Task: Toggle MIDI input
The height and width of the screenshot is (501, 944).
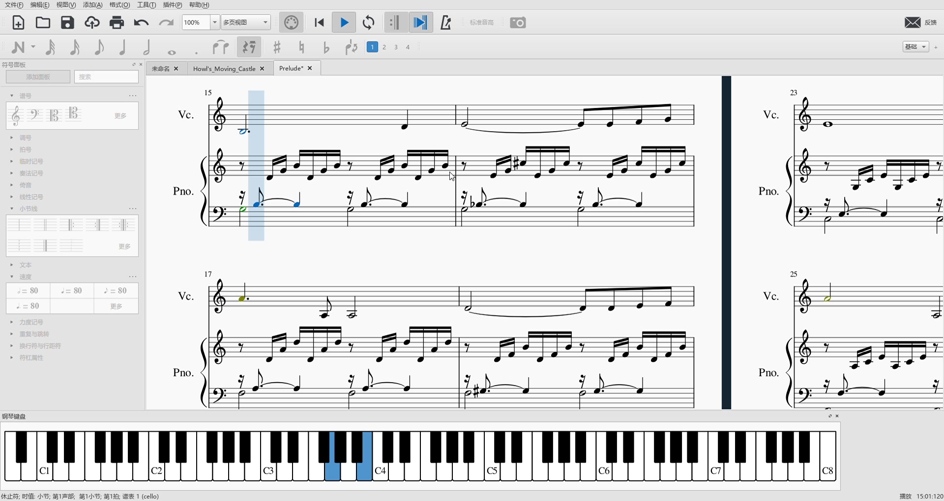Action: pos(291,23)
